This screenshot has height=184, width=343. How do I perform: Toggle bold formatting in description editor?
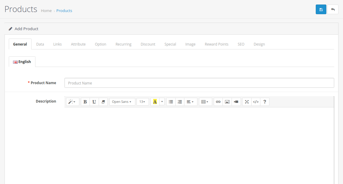[85, 102]
